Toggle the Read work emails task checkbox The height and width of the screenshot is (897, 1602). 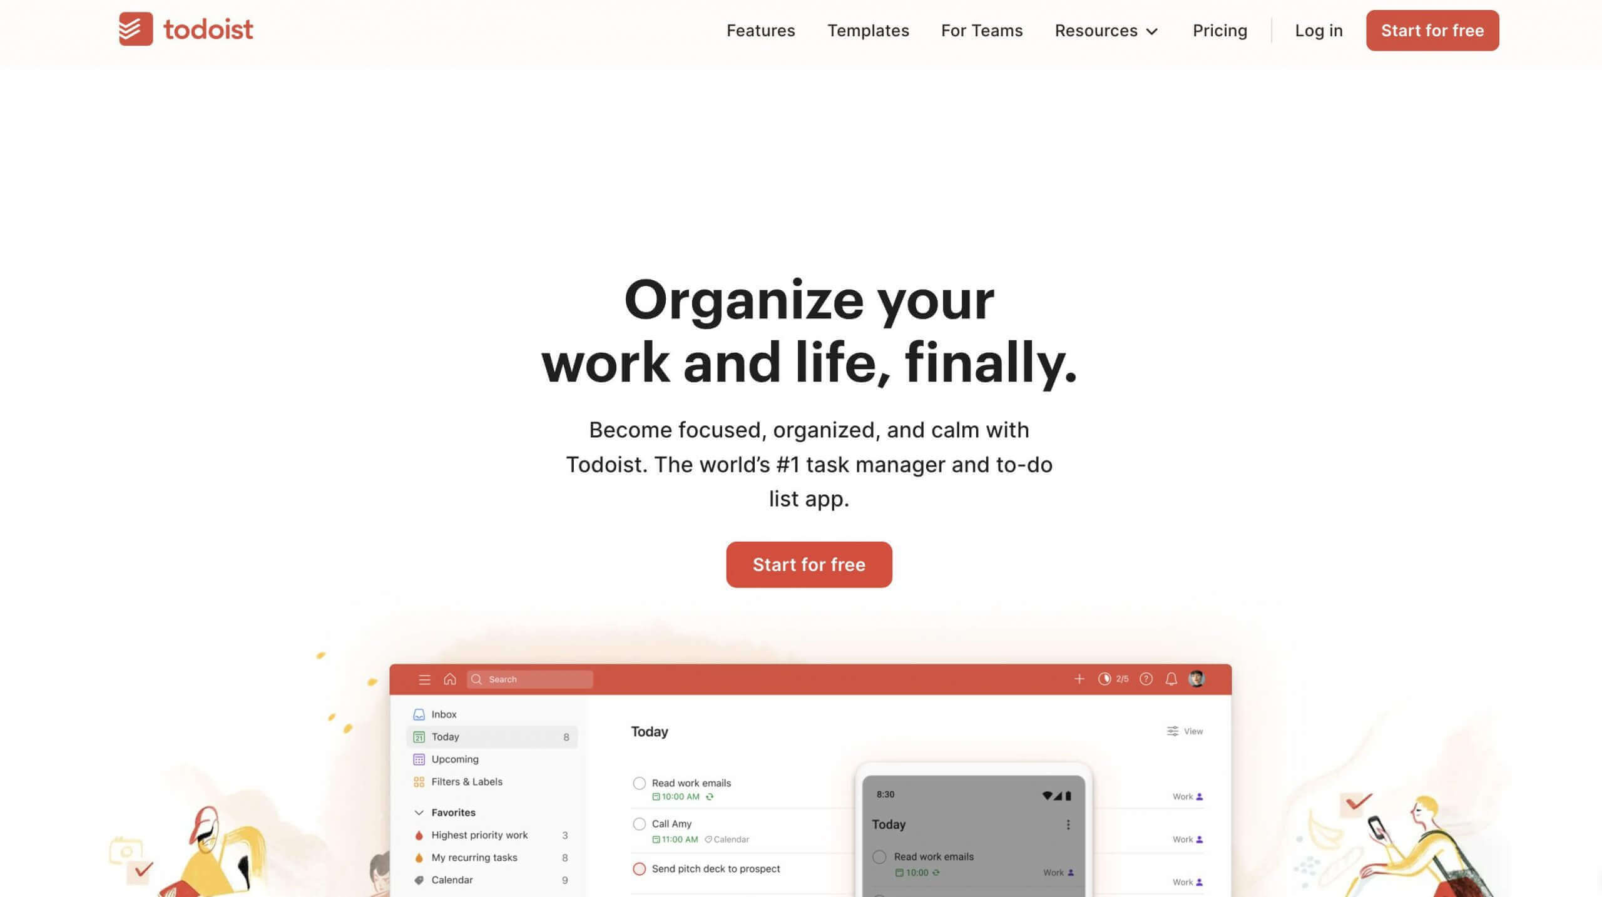pyautogui.click(x=638, y=783)
